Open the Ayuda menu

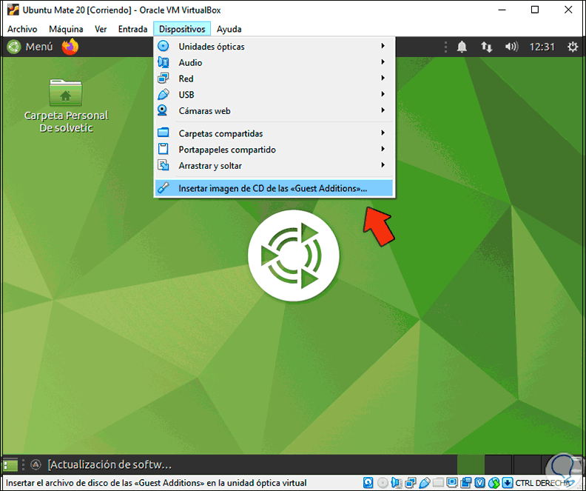(x=229, y=29)
